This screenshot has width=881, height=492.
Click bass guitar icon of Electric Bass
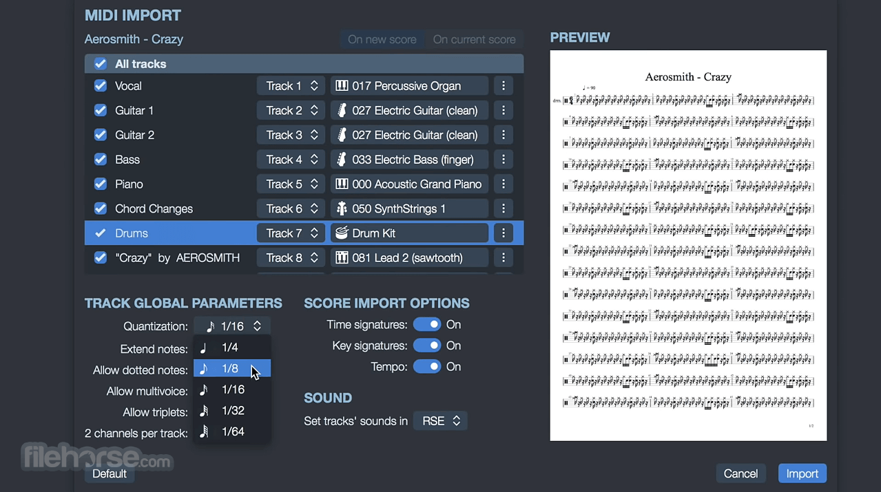tap(342, 160)
